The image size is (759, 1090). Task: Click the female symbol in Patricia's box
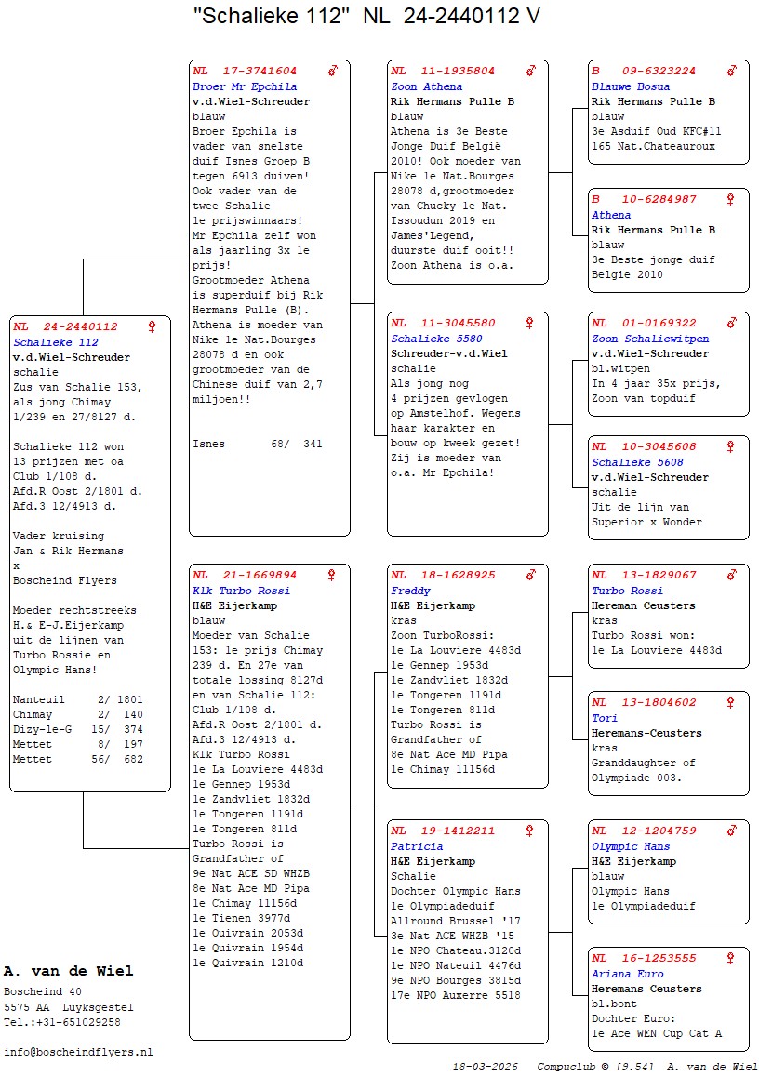click(530, 831)
